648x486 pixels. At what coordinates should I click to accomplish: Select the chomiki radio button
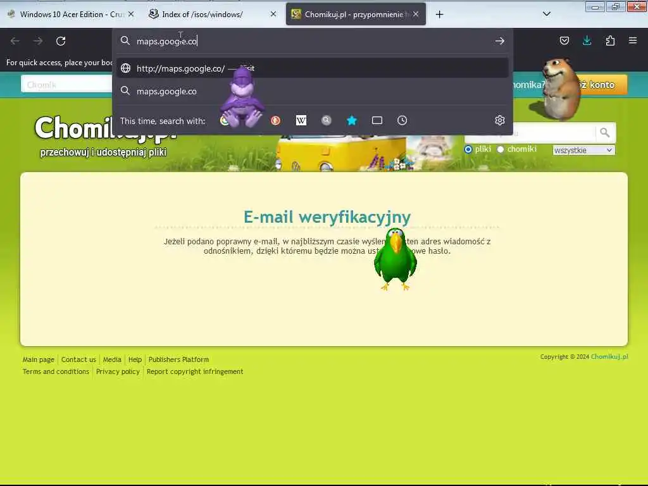point(500,149)
